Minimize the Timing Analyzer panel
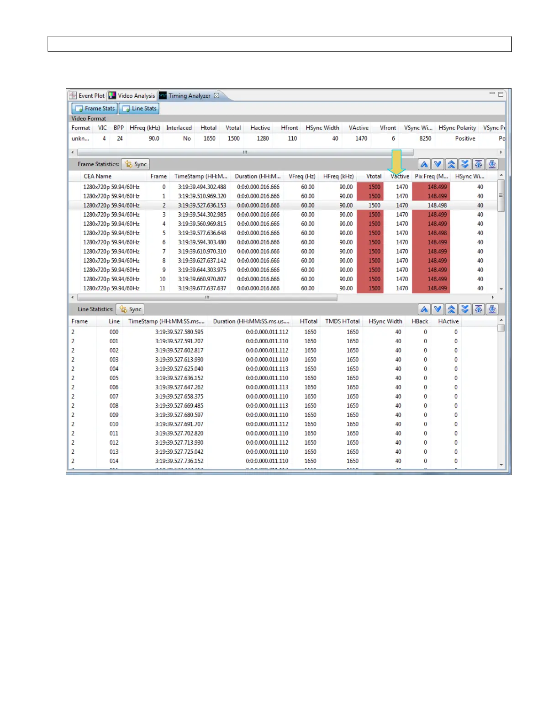This screenshot has width=559, height=723. click(x=492, y=94)
